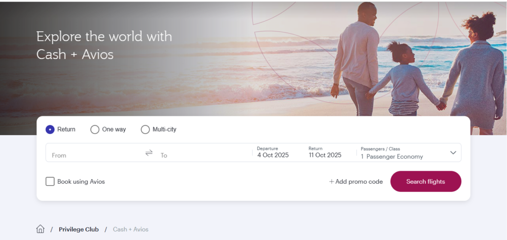
Task: Go to Privilege Club breadcrumb
Action: [x=79, y=229]
